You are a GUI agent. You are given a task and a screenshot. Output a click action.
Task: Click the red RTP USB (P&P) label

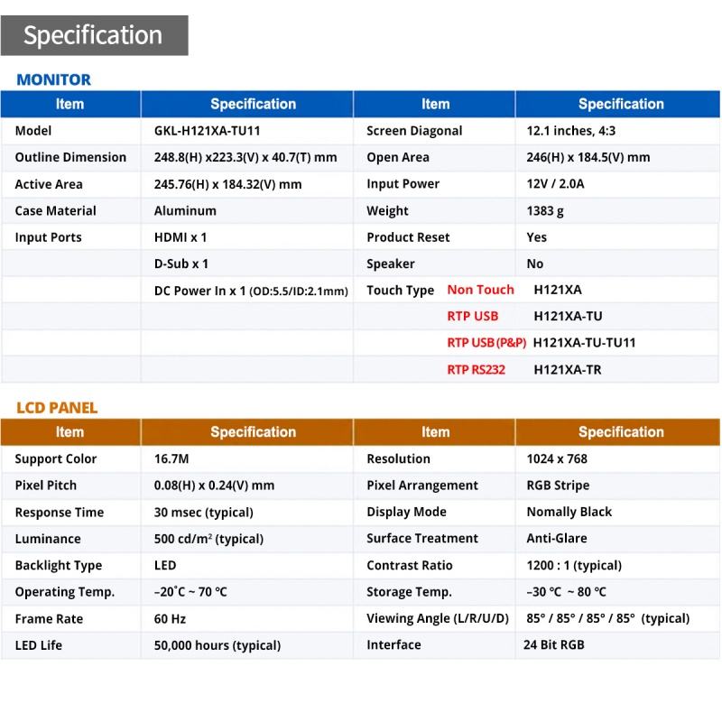point(486,343)
